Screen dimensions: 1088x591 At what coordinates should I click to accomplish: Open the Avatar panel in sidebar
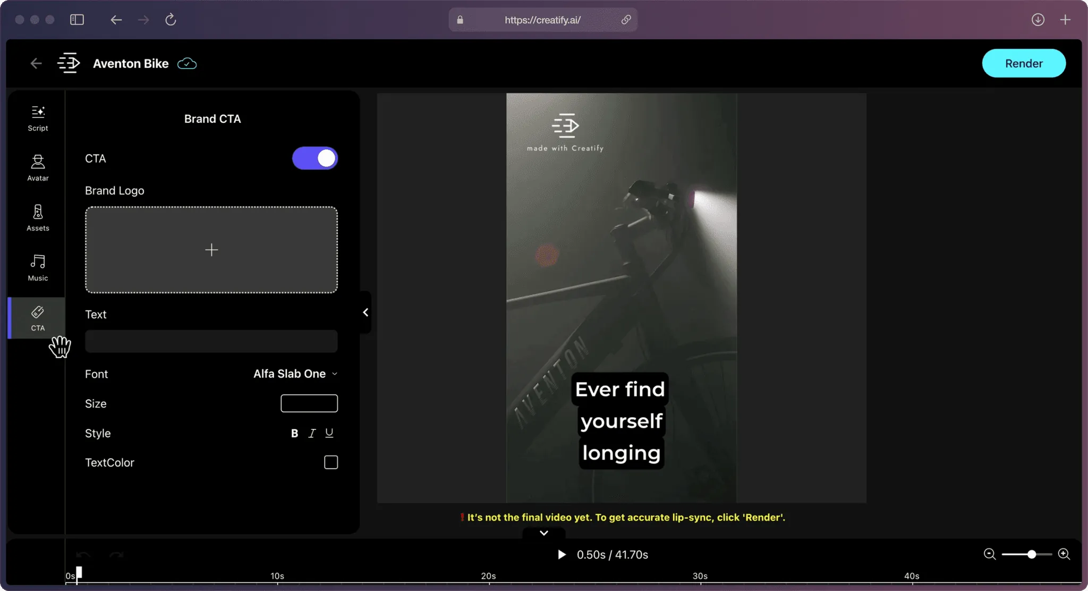(x=38, y=168)
